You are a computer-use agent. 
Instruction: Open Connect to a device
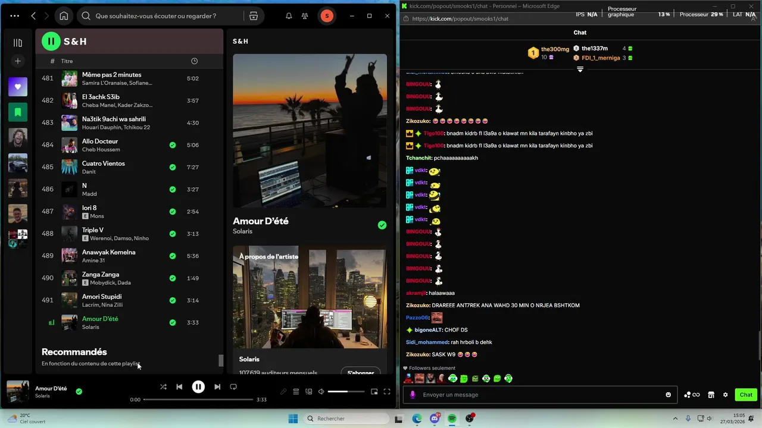pyautogui.click(x=308, y=392)
